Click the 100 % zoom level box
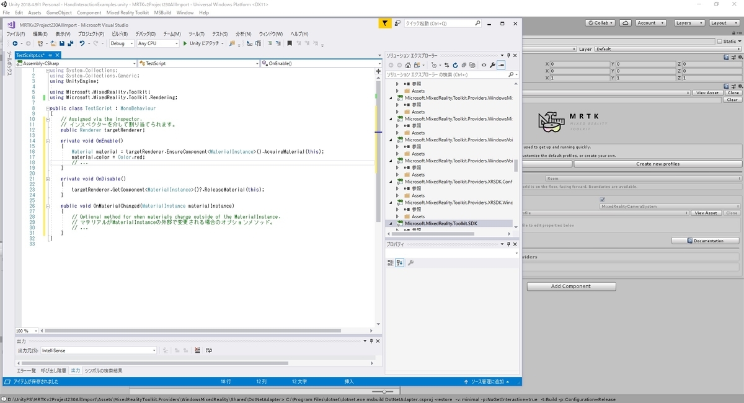 pyautogui.click(x=25, y=331)
